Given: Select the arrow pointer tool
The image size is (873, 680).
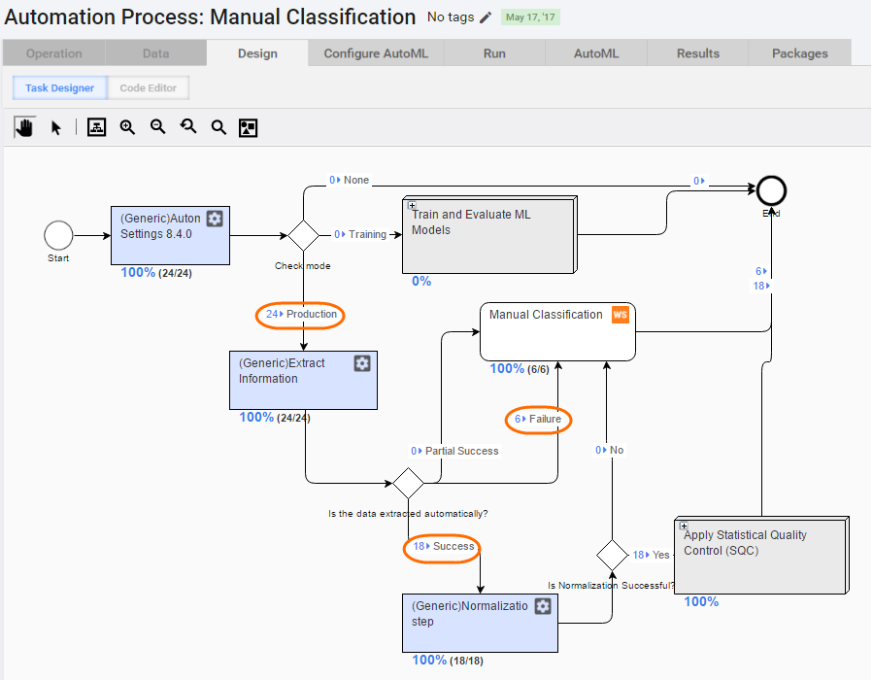Looking at the screenshot, I should pyautogui.click(x=55, y=128).
